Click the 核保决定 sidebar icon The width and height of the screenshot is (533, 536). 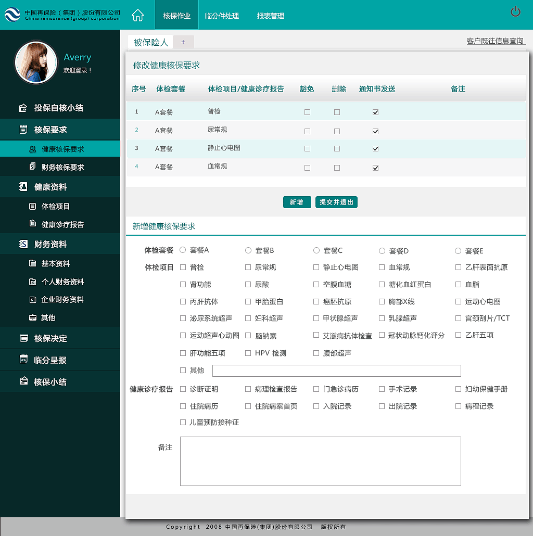click(23, 338)
